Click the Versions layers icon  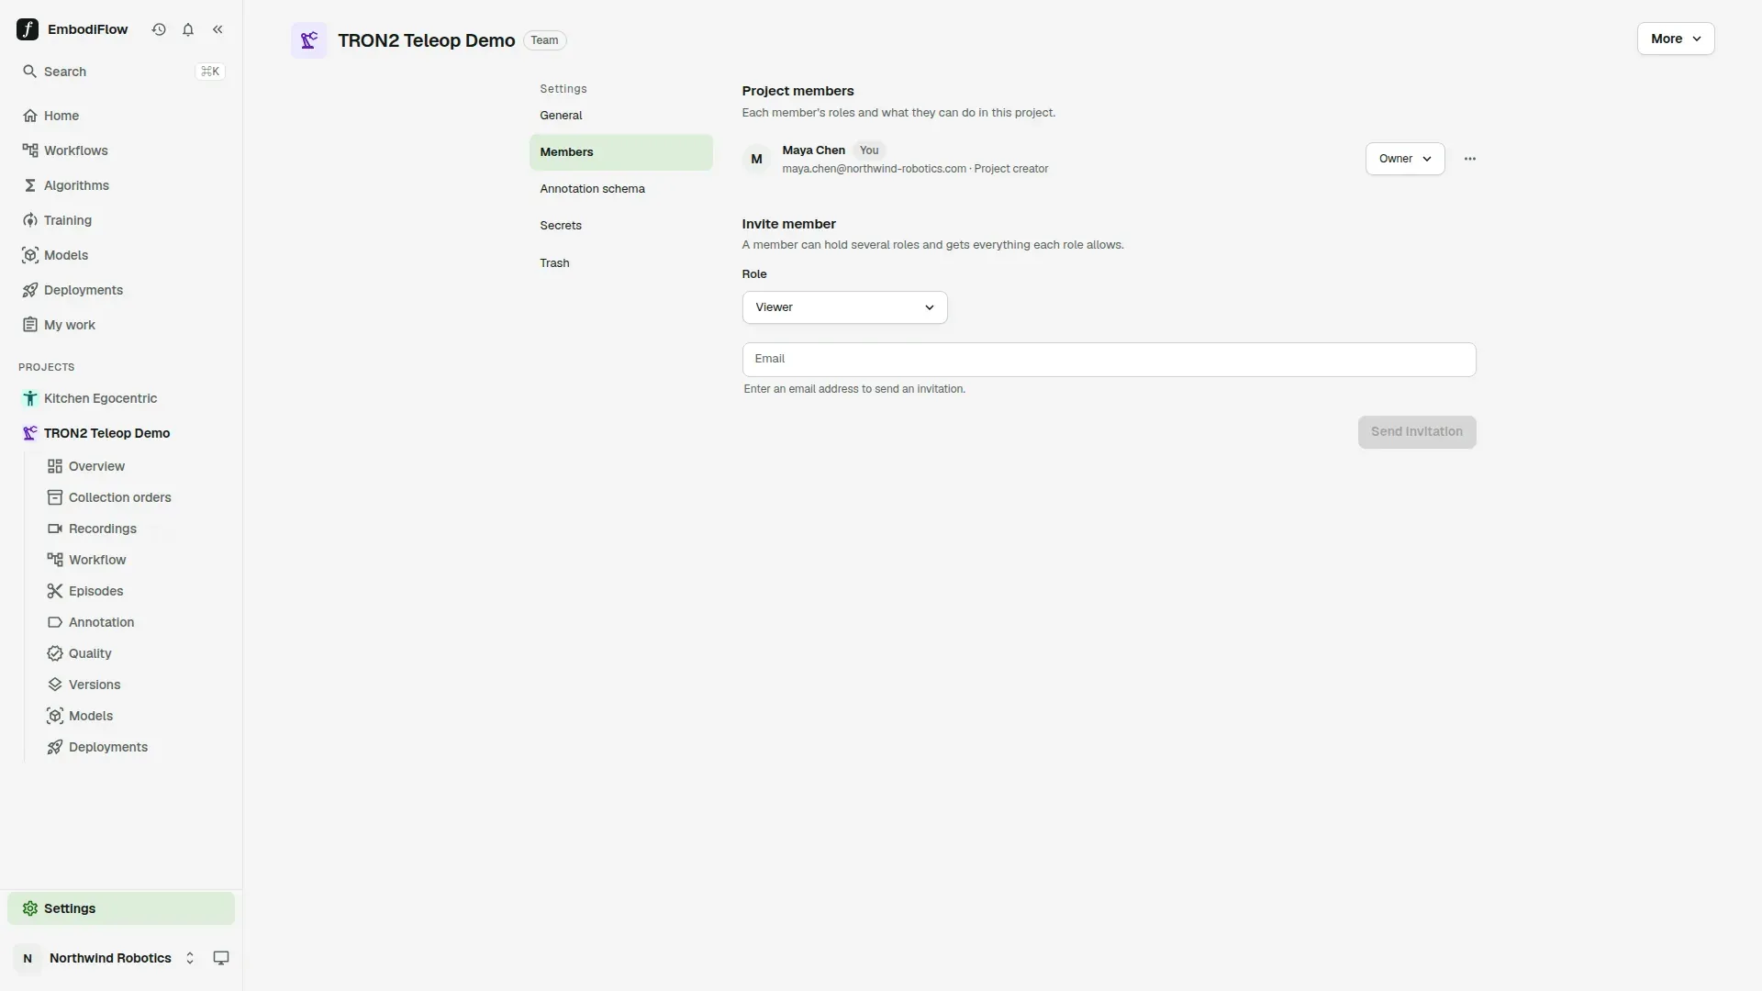click(x=55, y=685)
